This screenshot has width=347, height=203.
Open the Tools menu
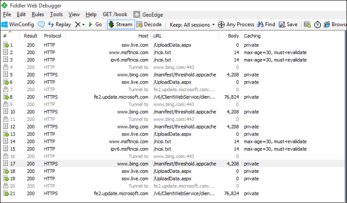coord(56,15)
